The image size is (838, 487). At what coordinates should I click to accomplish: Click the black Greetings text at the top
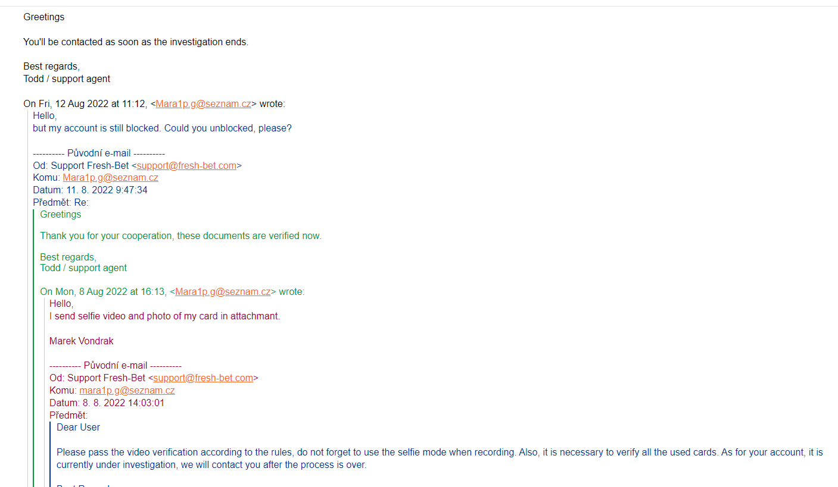(43, 17)
